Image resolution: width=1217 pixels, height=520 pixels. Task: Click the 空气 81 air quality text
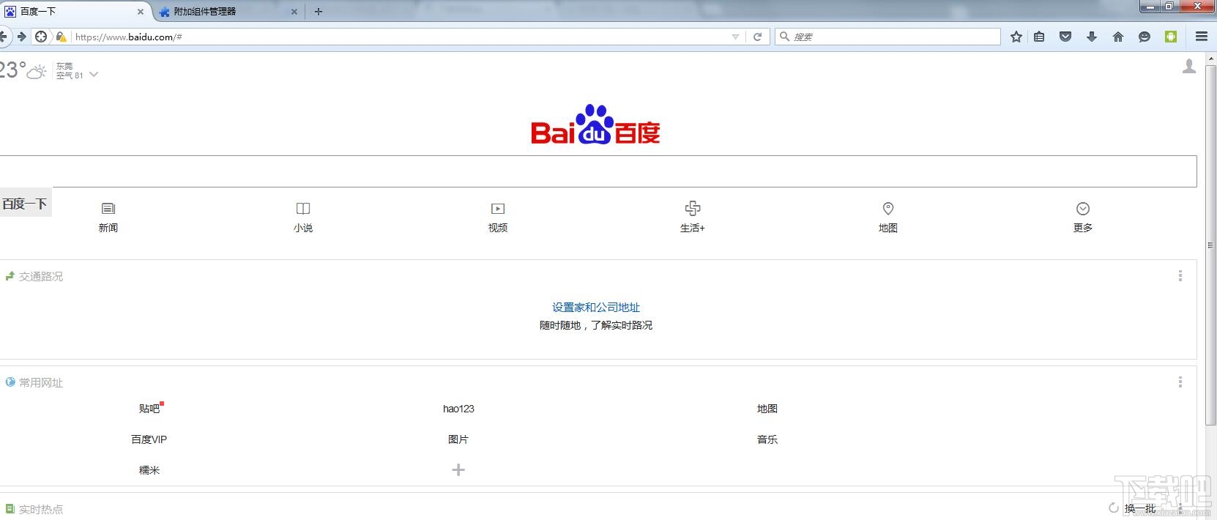coord(70,75)
